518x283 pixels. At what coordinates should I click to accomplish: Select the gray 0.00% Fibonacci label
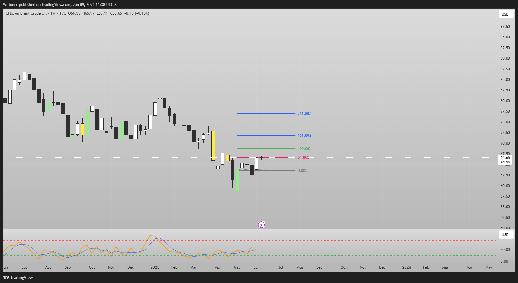pos(302,171)
